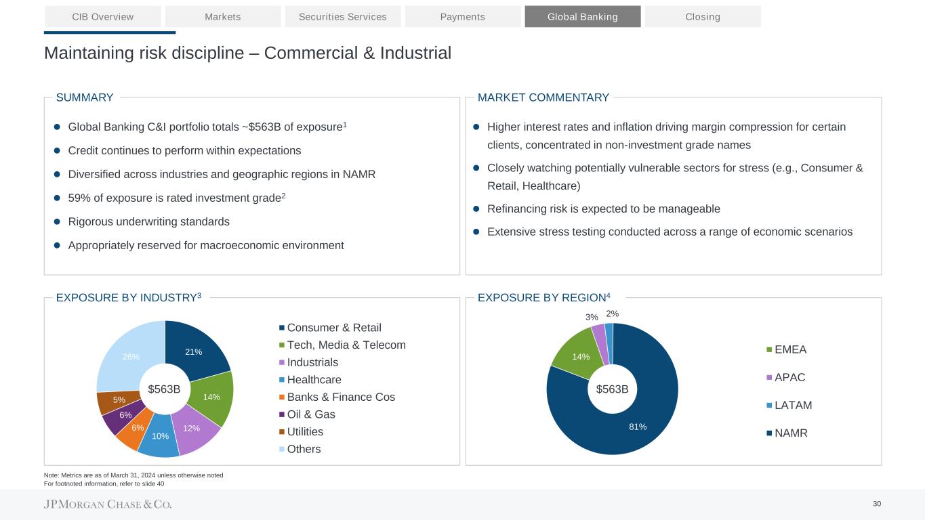Select the Market Commentary section heading

543,97
